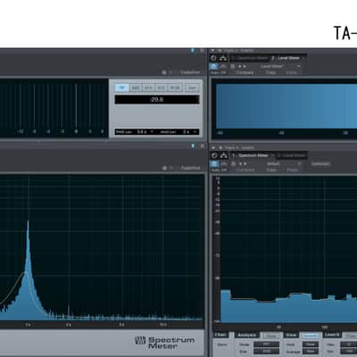Screen dimensions: 357x357
Task: Toggle the highlighted Auto button in the Level Meter window
Action: point(213,66)
